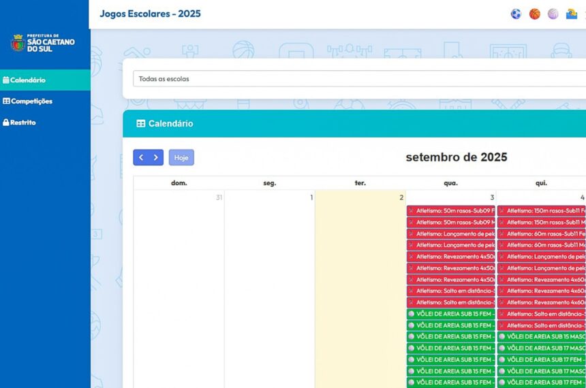Click the table icon beside Competições
The width and height of the screenshot is (586, 388).
(x=6, y=101)
